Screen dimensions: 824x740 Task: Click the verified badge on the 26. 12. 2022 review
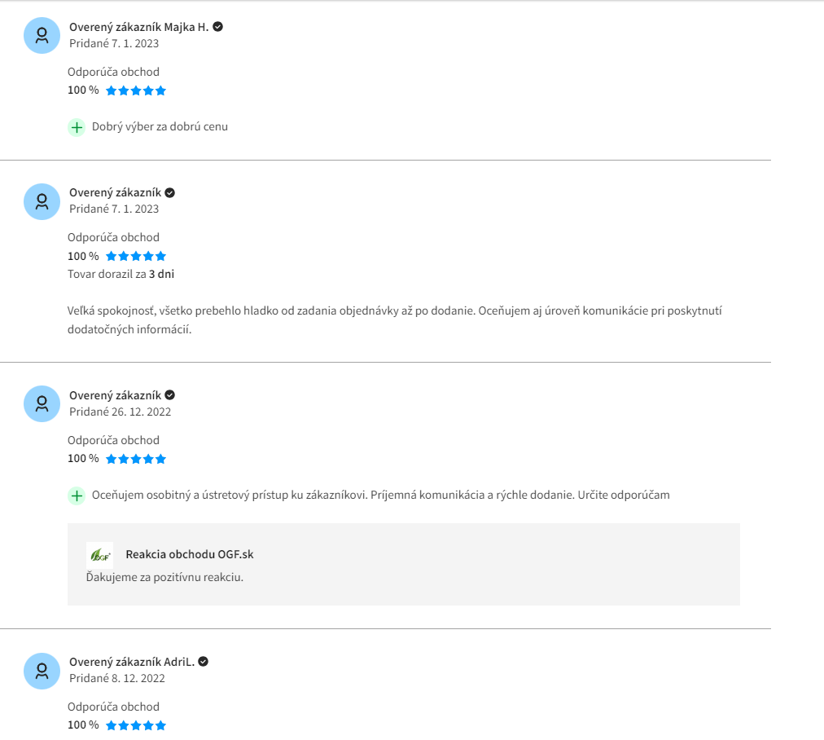(x=170, y=395)
